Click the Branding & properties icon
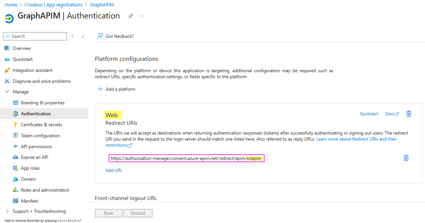The image size is (425, 223). (x=16, y=103)
